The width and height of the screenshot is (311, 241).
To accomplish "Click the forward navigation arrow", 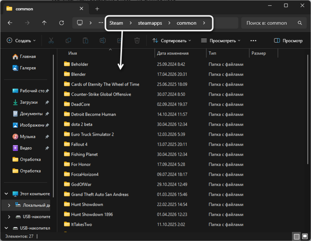I will pos(27,23).
